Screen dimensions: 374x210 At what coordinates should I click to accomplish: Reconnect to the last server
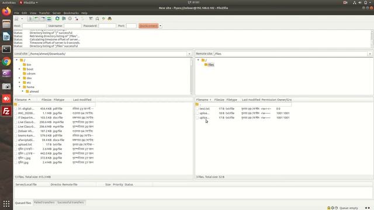point(82,19)
